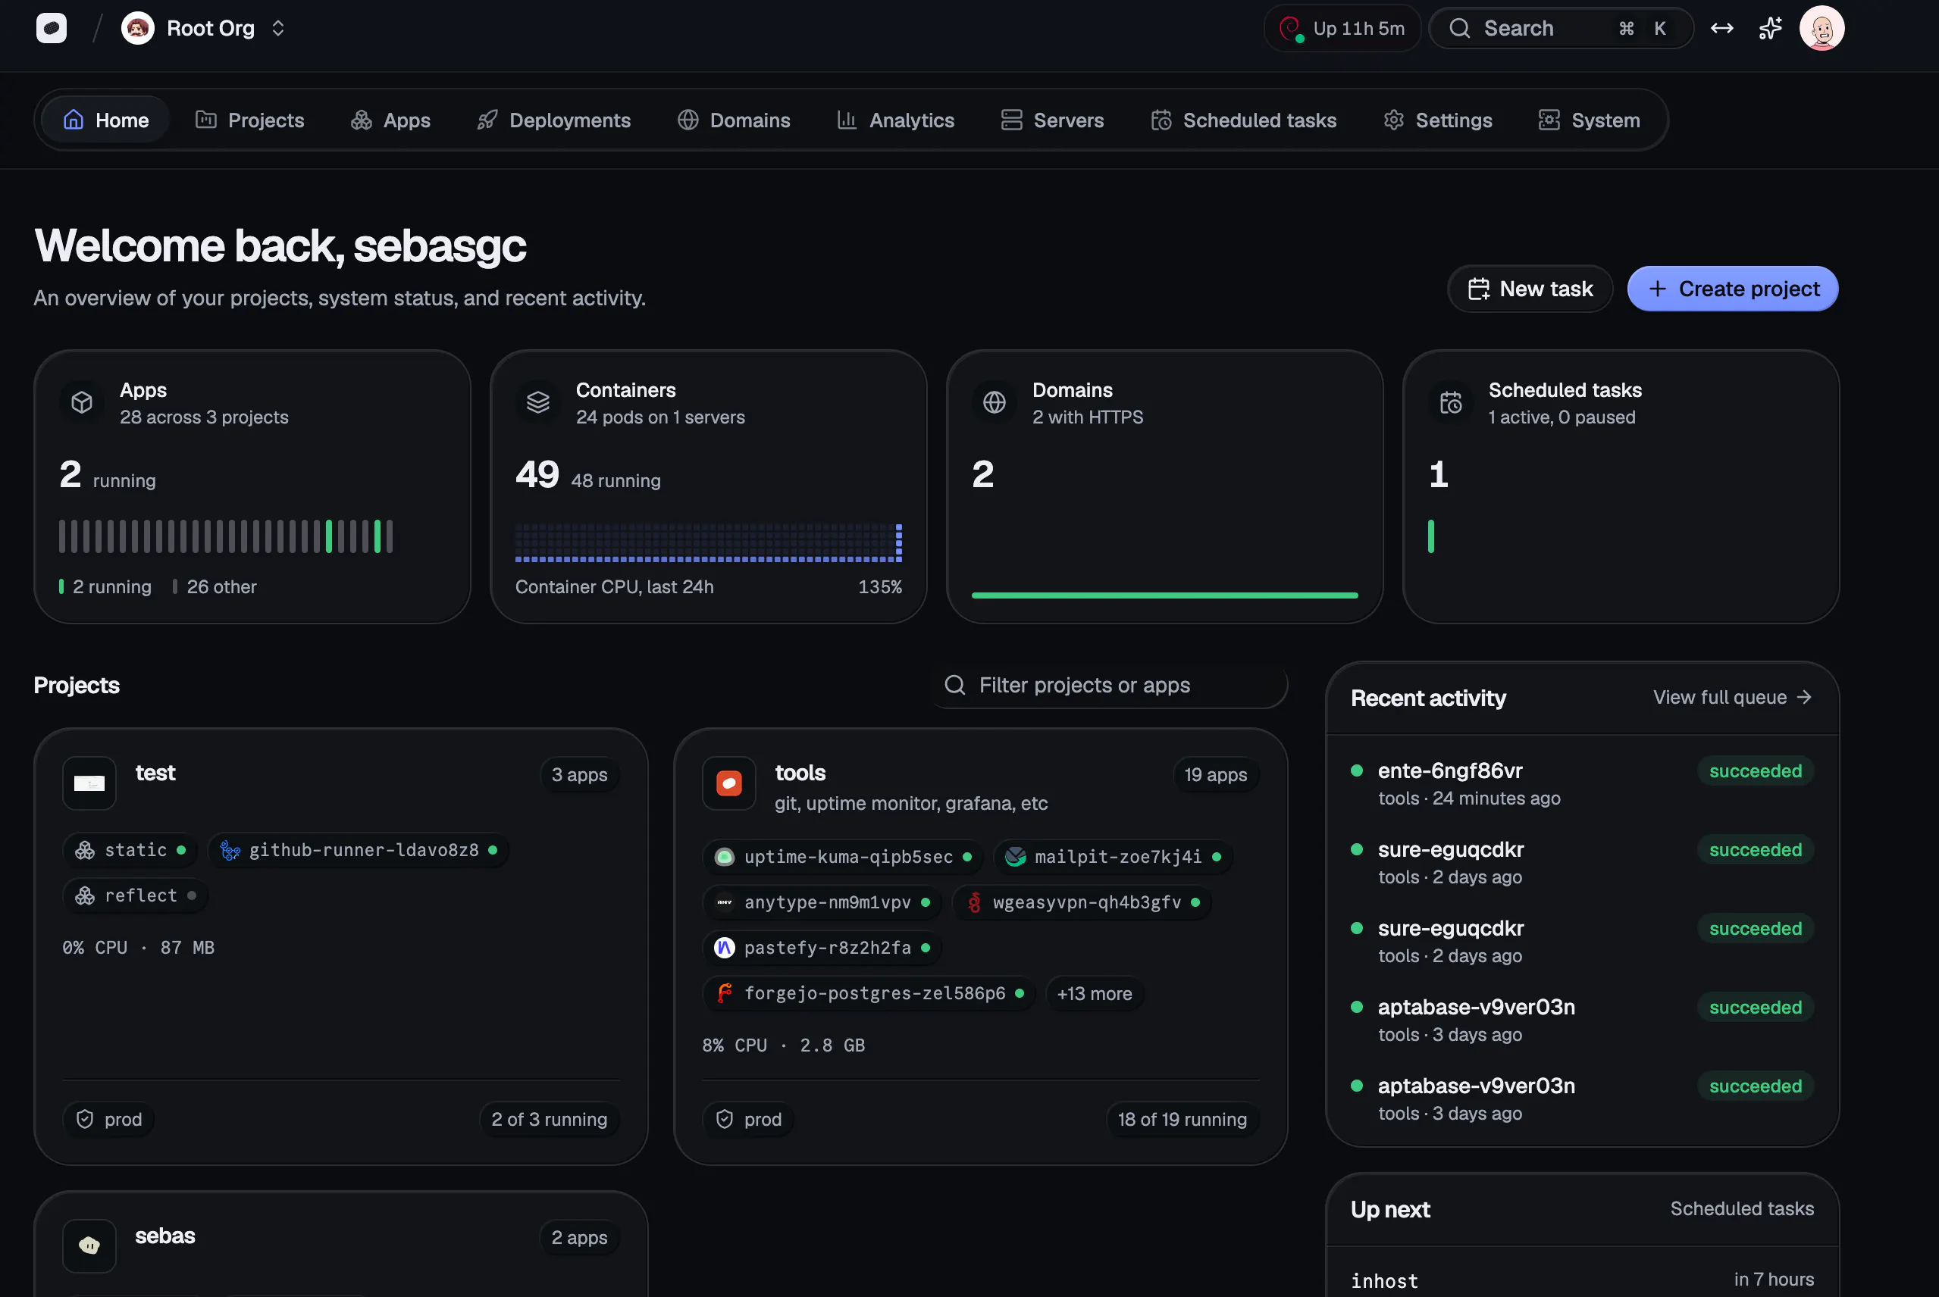Click the Scheduled tasks calendar icon on card

click(x=1451, y=403)
